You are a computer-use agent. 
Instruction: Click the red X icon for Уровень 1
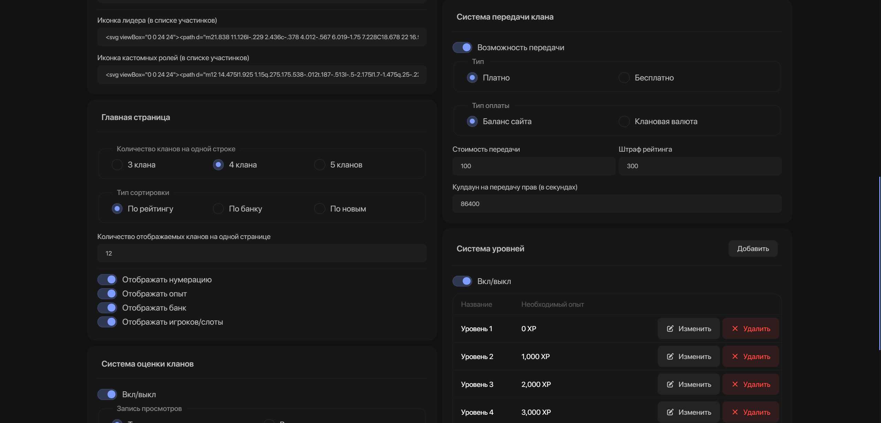[735, 329]
